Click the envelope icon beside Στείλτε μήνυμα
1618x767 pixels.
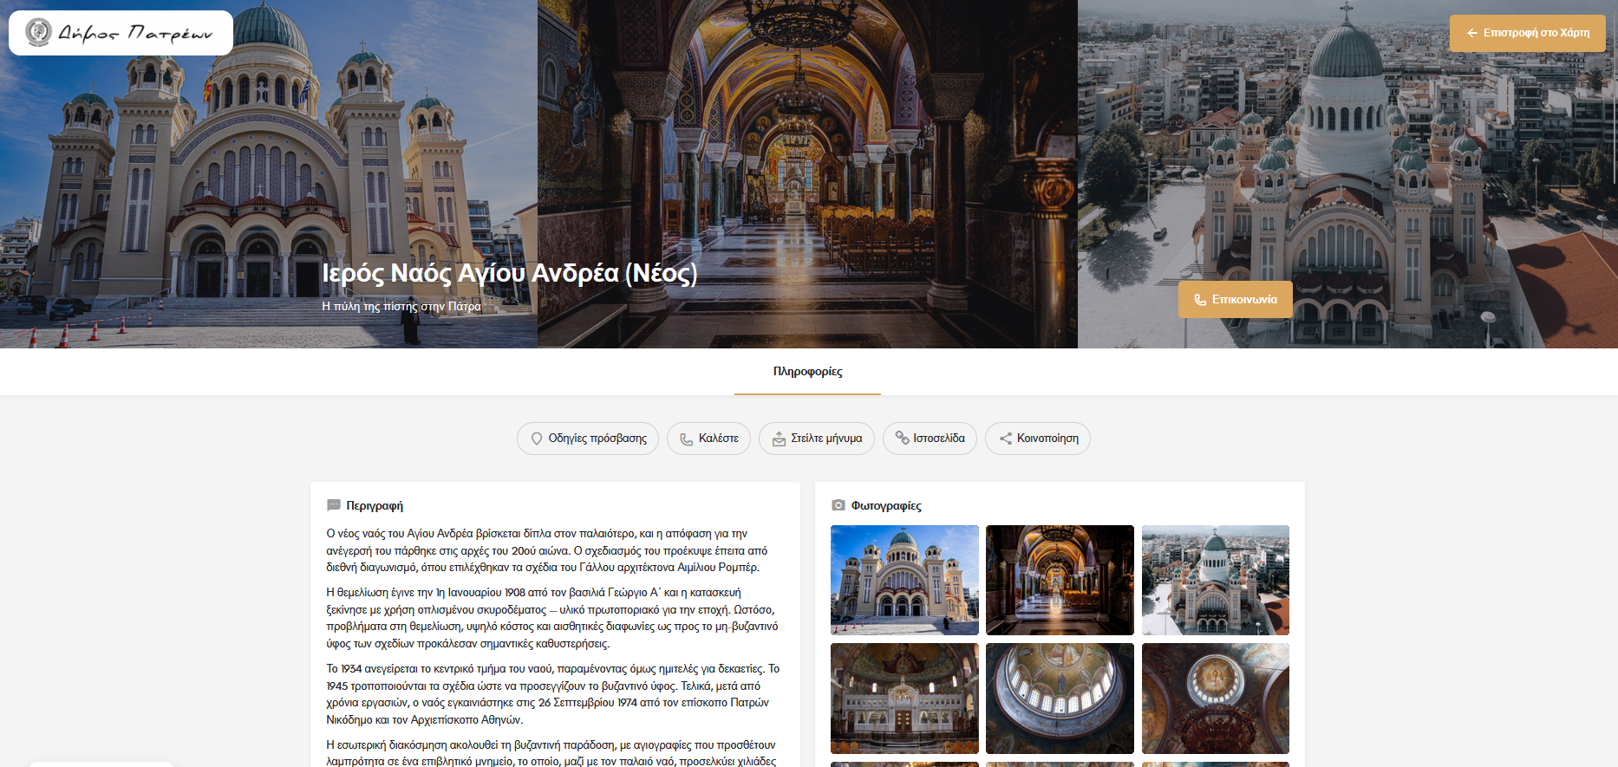tap(779, 439)
